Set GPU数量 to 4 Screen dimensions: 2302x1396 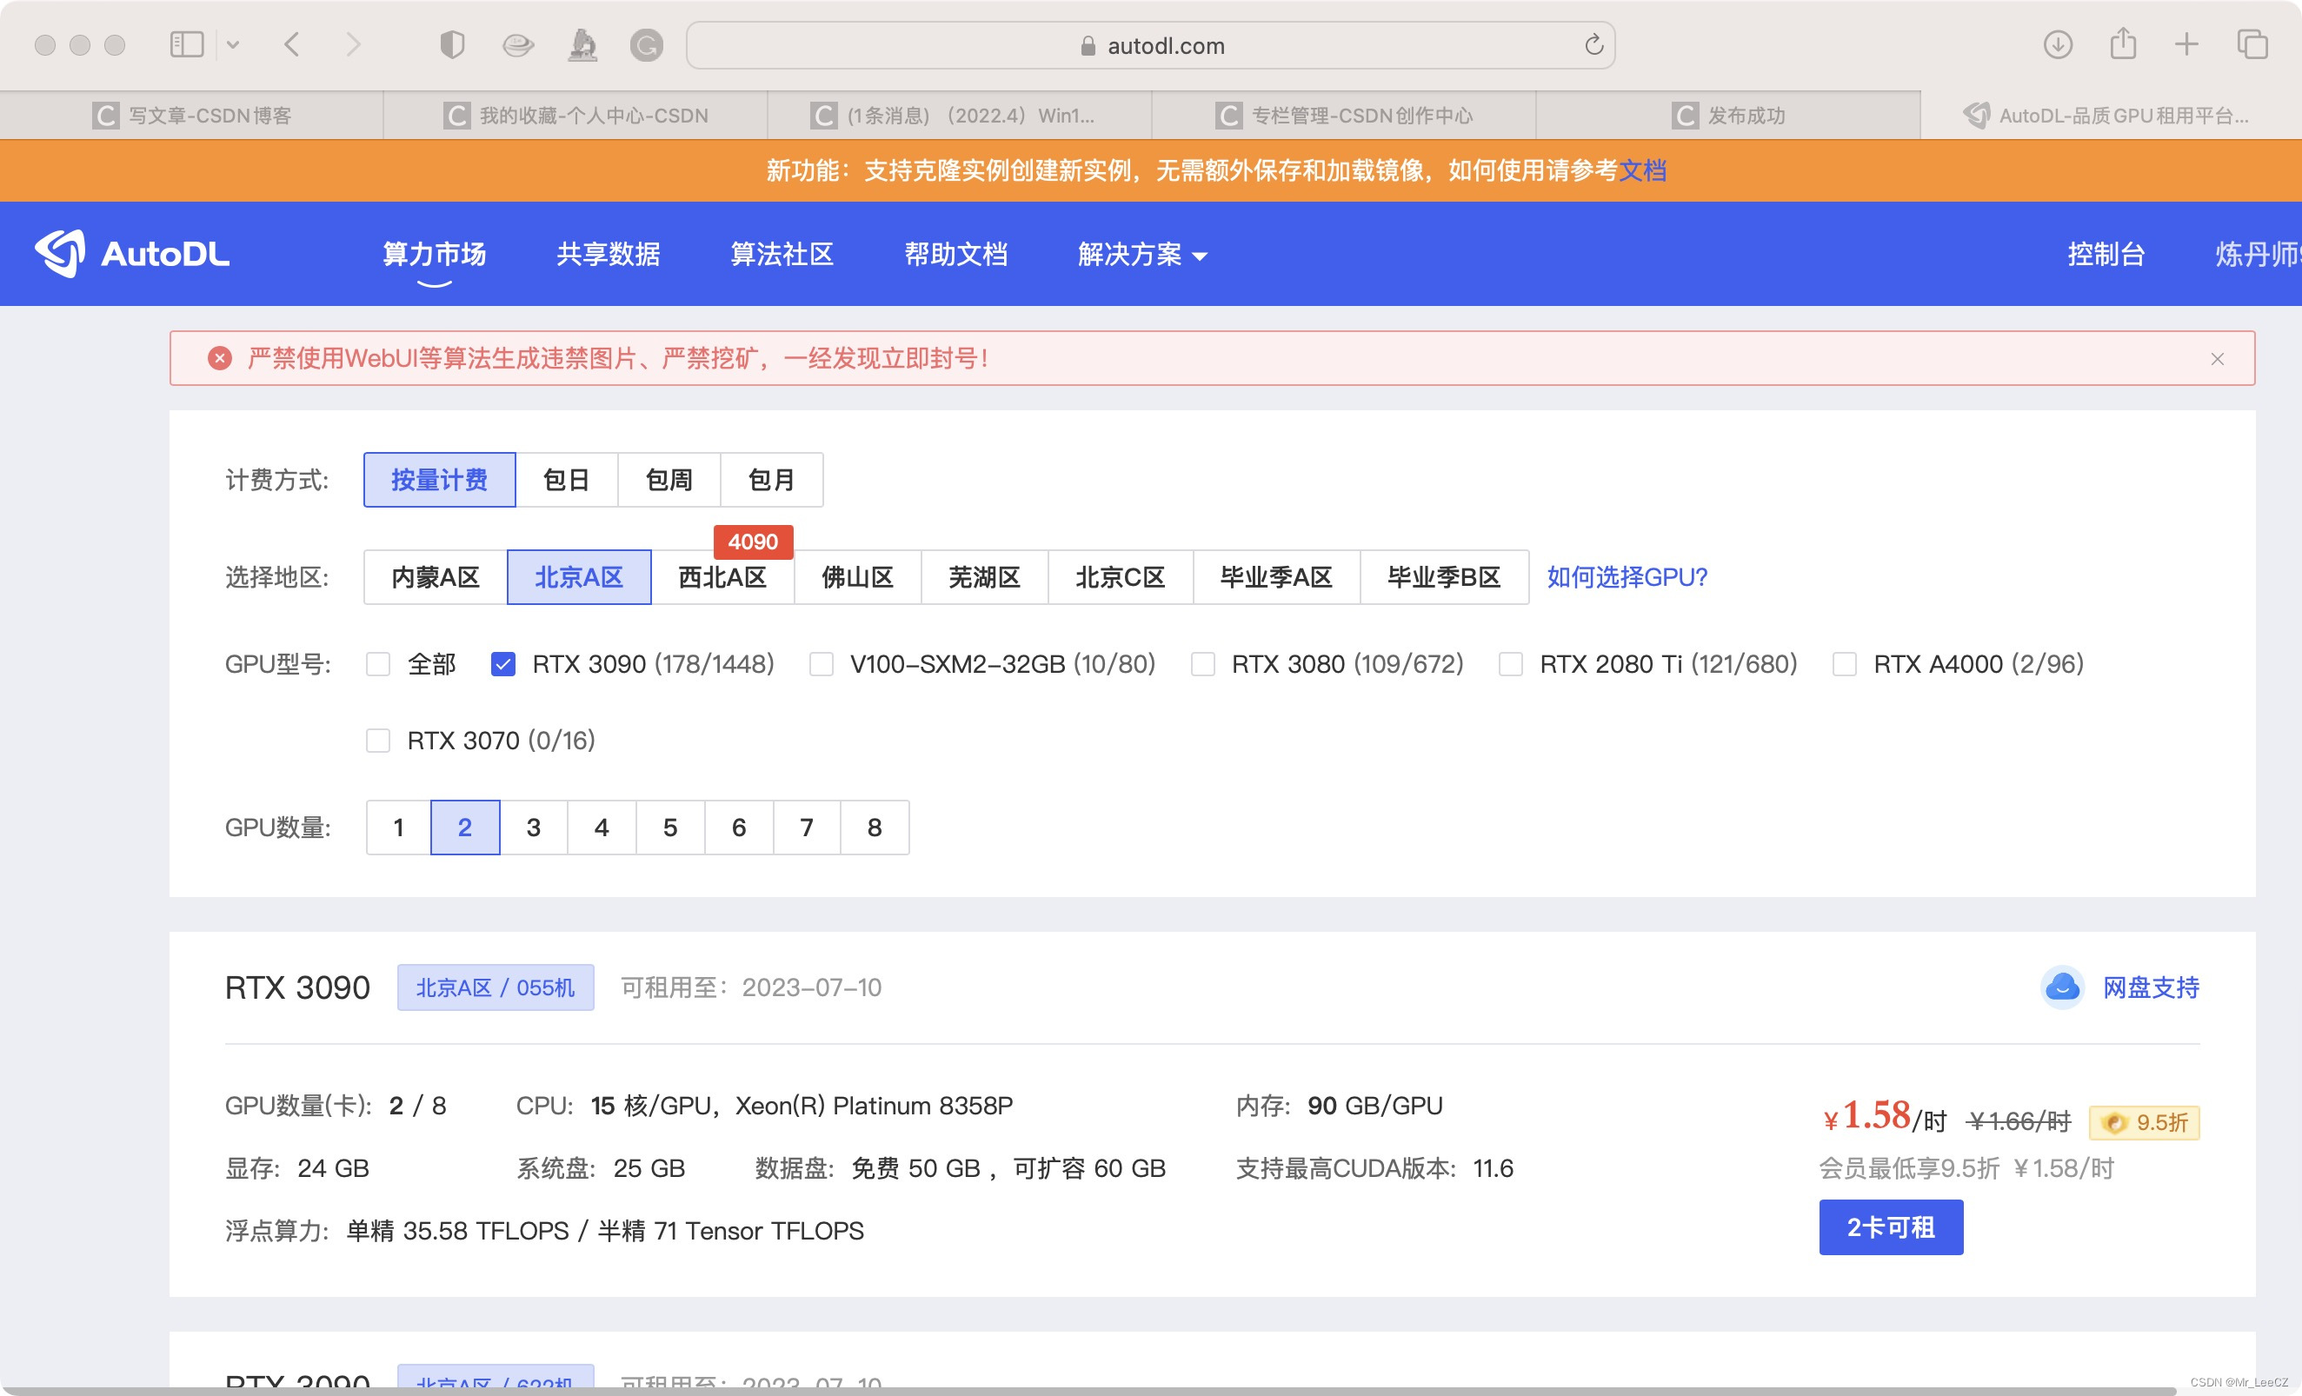point(602,827)
